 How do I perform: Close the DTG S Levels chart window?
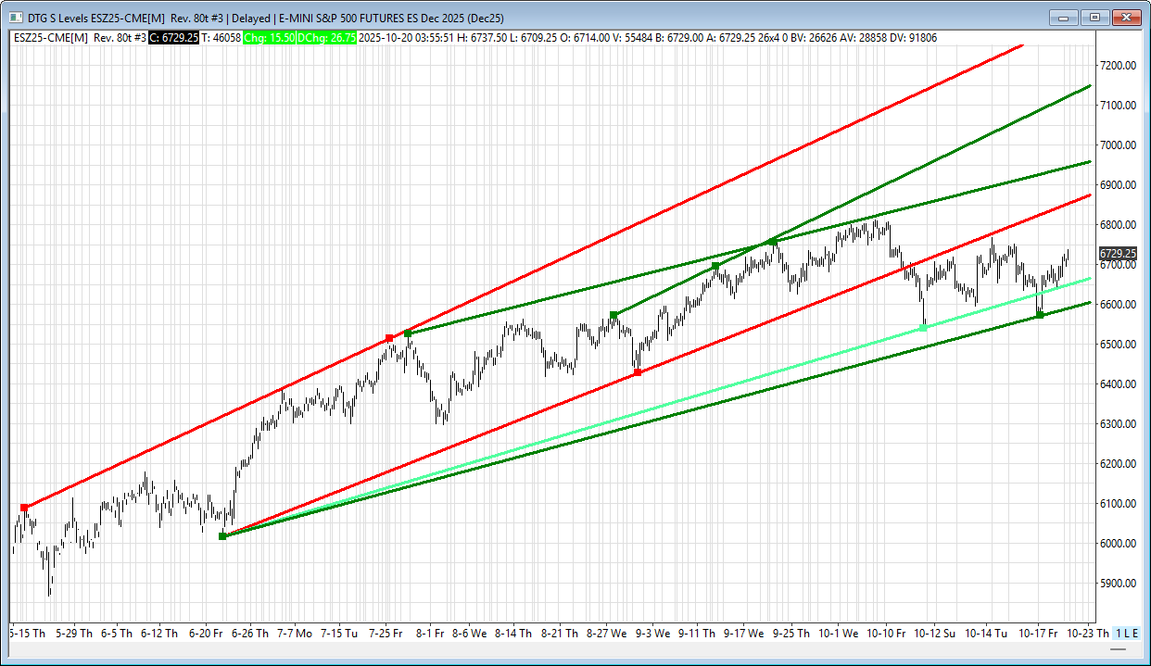[1126, 18]
